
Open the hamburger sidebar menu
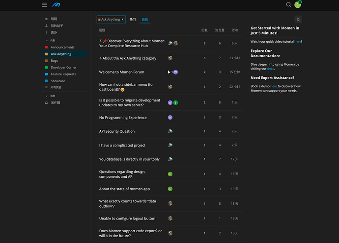(x=44, y=5)
